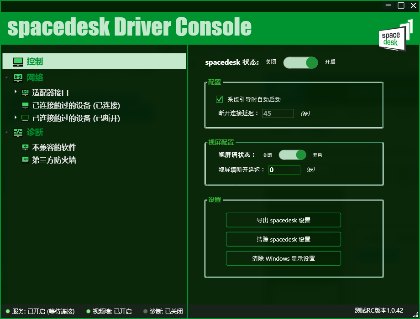Click 开启 label beside spacedesk 状态
Image resolution: width=420 pixels, height=319 pixels.
(x=330, y=62)
